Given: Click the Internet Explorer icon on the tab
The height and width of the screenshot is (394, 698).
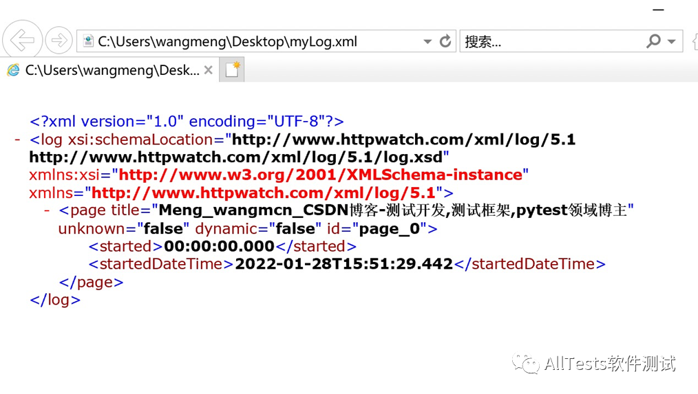Looking at the screenshot, I should point(13,70).
